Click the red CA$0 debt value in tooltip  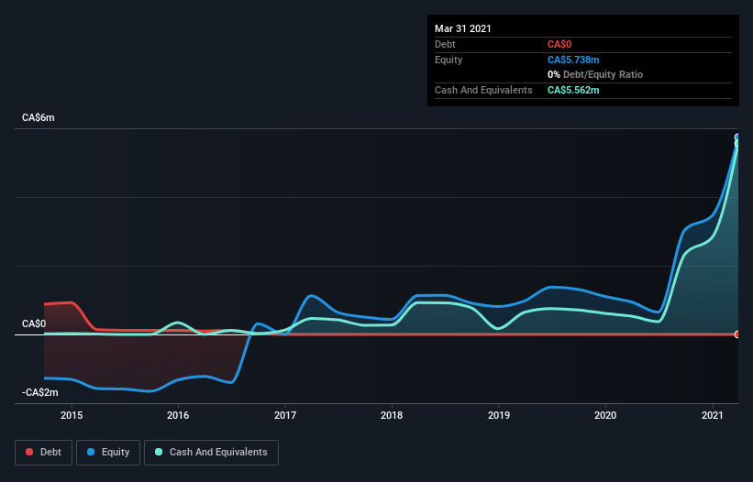(559, 44)
